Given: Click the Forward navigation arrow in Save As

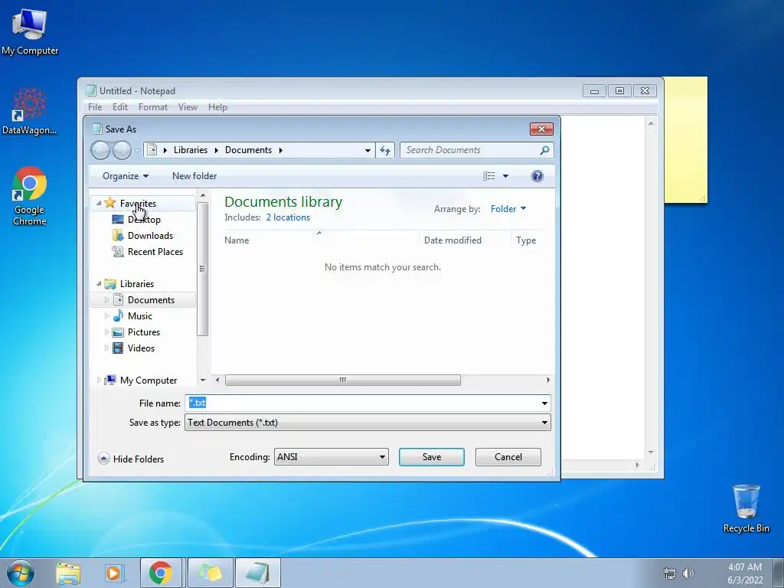Looking at the screenshot, I should (x=122, y=150).
